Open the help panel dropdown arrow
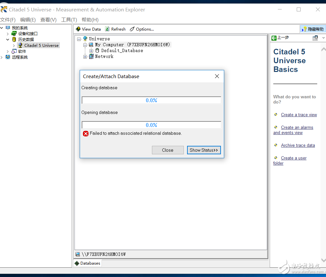This screenshot has height=277, width=326. click(x=323, y=38)
